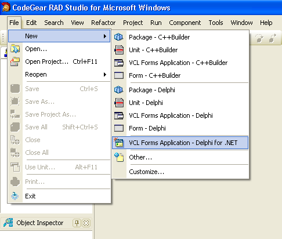
Task: Select VCL Forms Application - Delphi for .NET
Action: (180, 143)
